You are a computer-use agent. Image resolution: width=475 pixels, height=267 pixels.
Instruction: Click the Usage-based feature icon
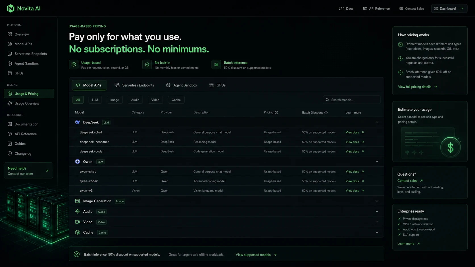(74, 65)
